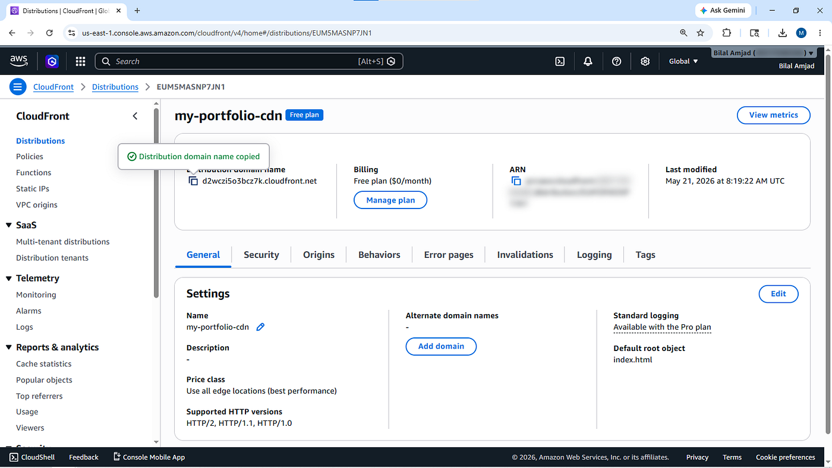Click the Ask Gemini button
832x468 pixels.
pos(724,11)
